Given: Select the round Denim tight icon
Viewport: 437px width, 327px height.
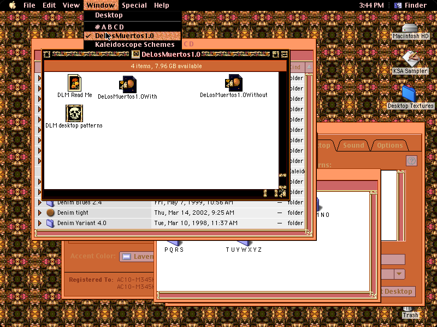Looking at the screenshot, I should click(x=50, y=213).
